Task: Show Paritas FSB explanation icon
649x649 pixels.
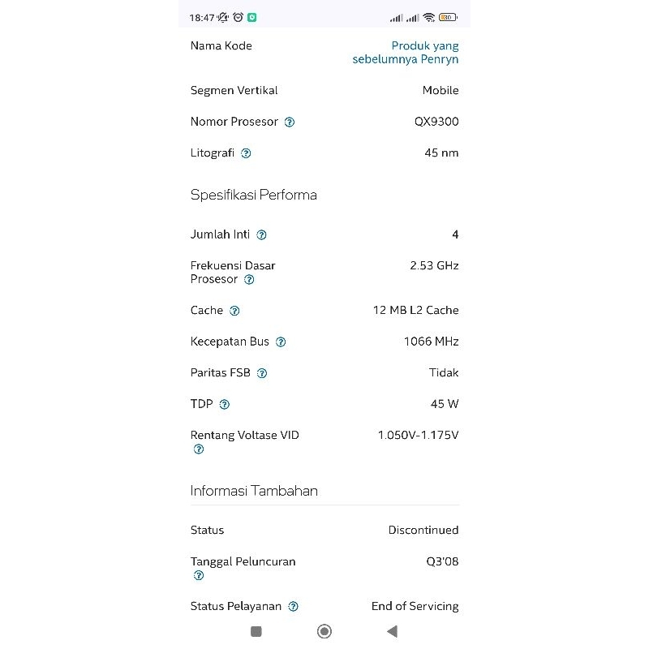Action: [x=262, y=374]
